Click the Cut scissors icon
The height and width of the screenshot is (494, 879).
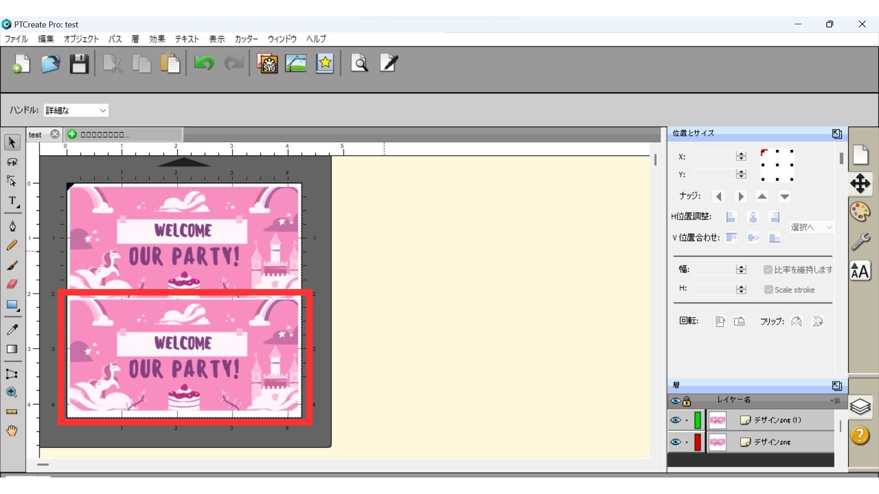click(x=113, y=64)
